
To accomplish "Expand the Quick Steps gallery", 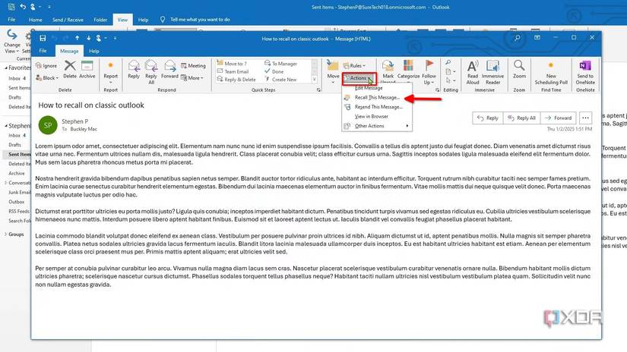I will (x=315, y=80).
